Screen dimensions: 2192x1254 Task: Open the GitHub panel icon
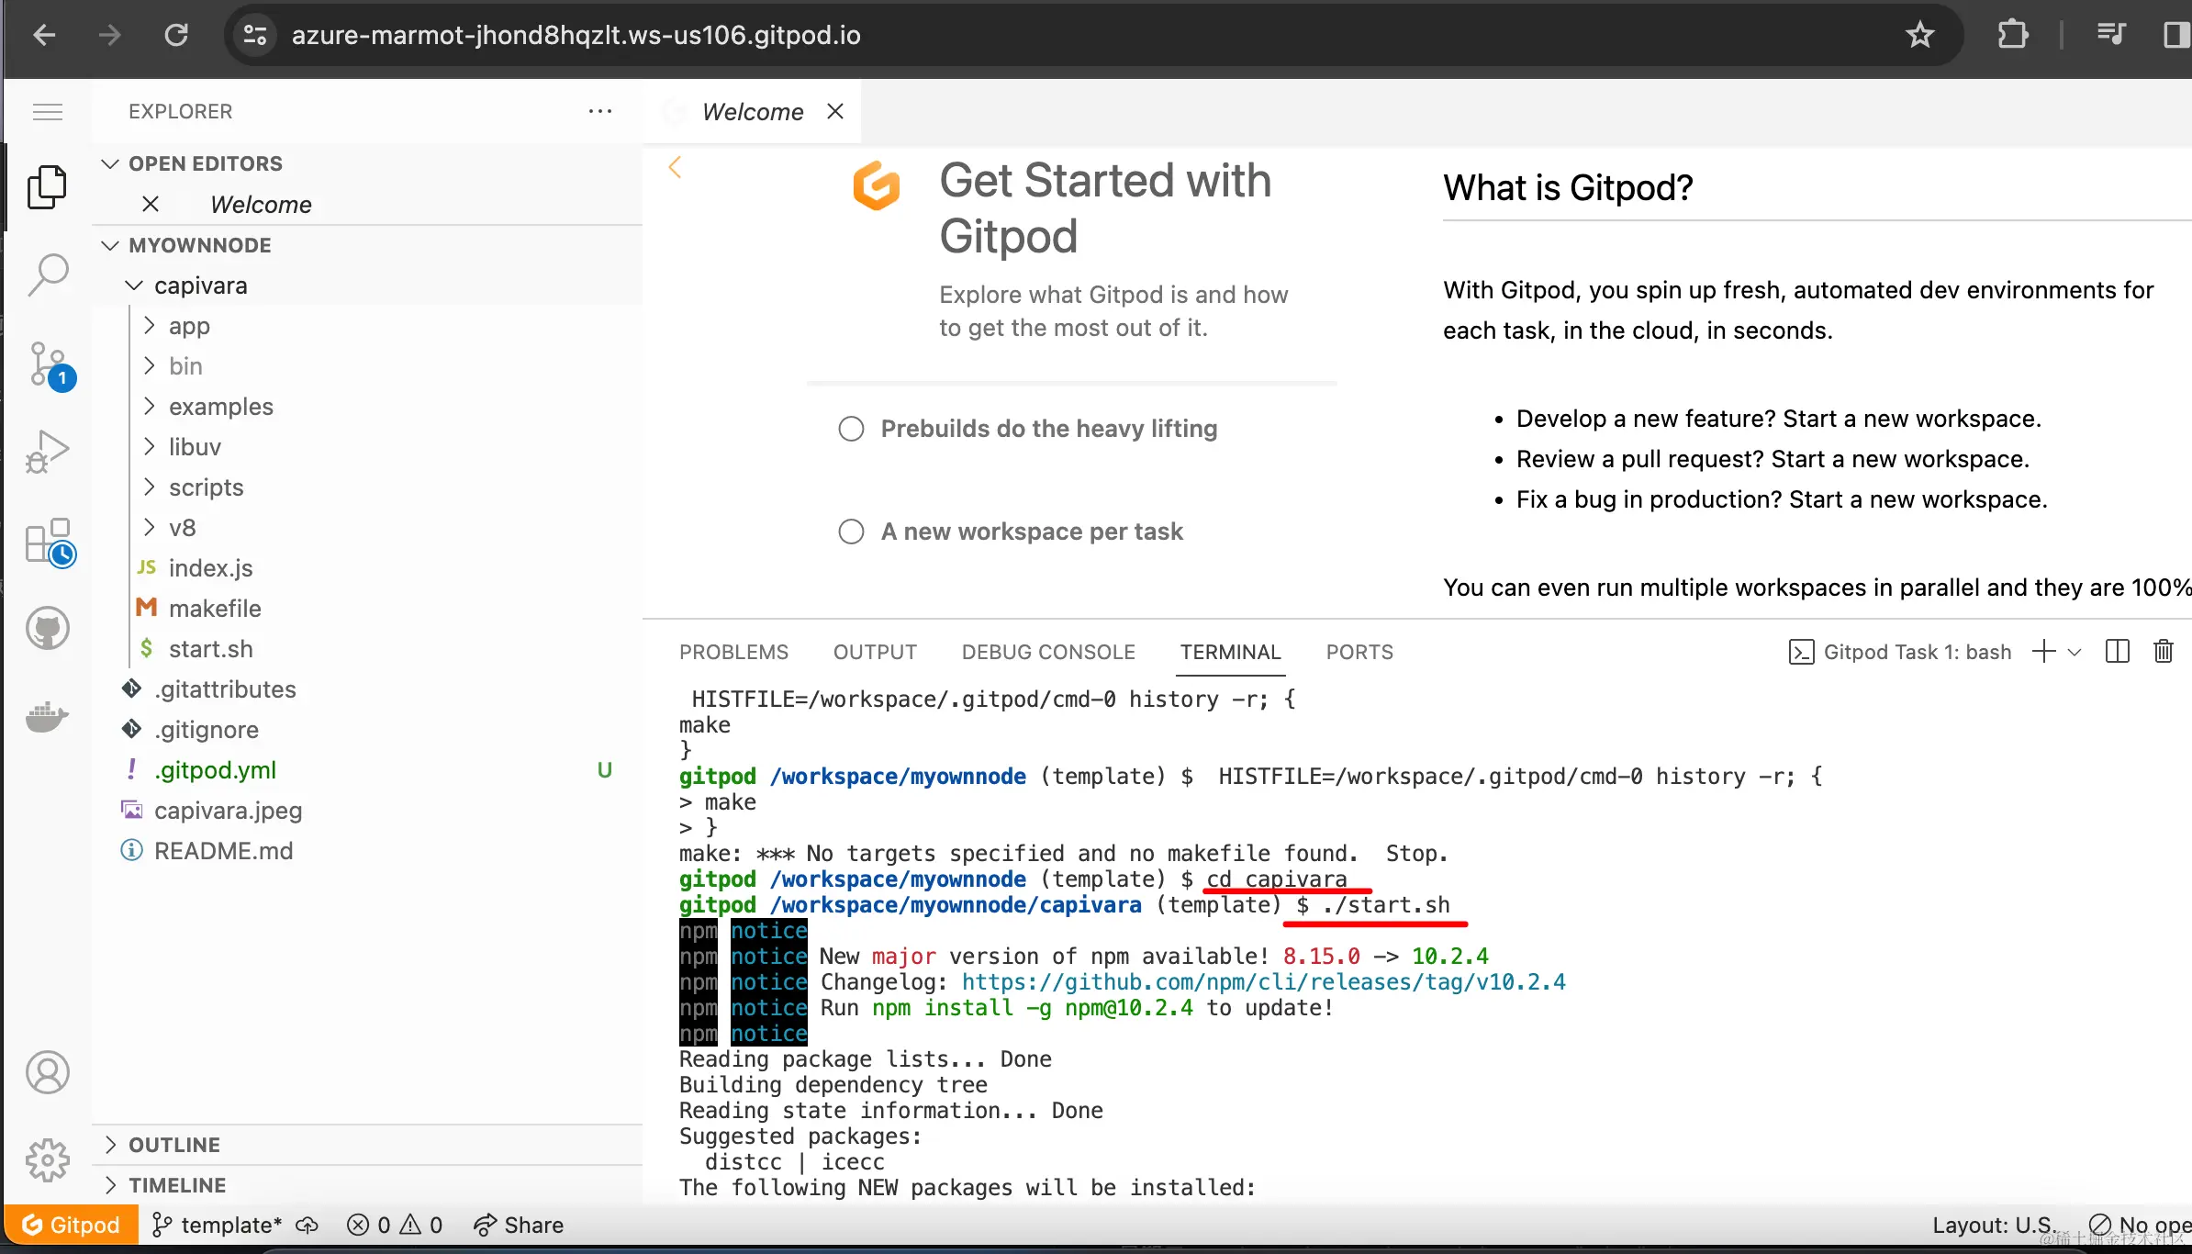click(x=48, y=629)
